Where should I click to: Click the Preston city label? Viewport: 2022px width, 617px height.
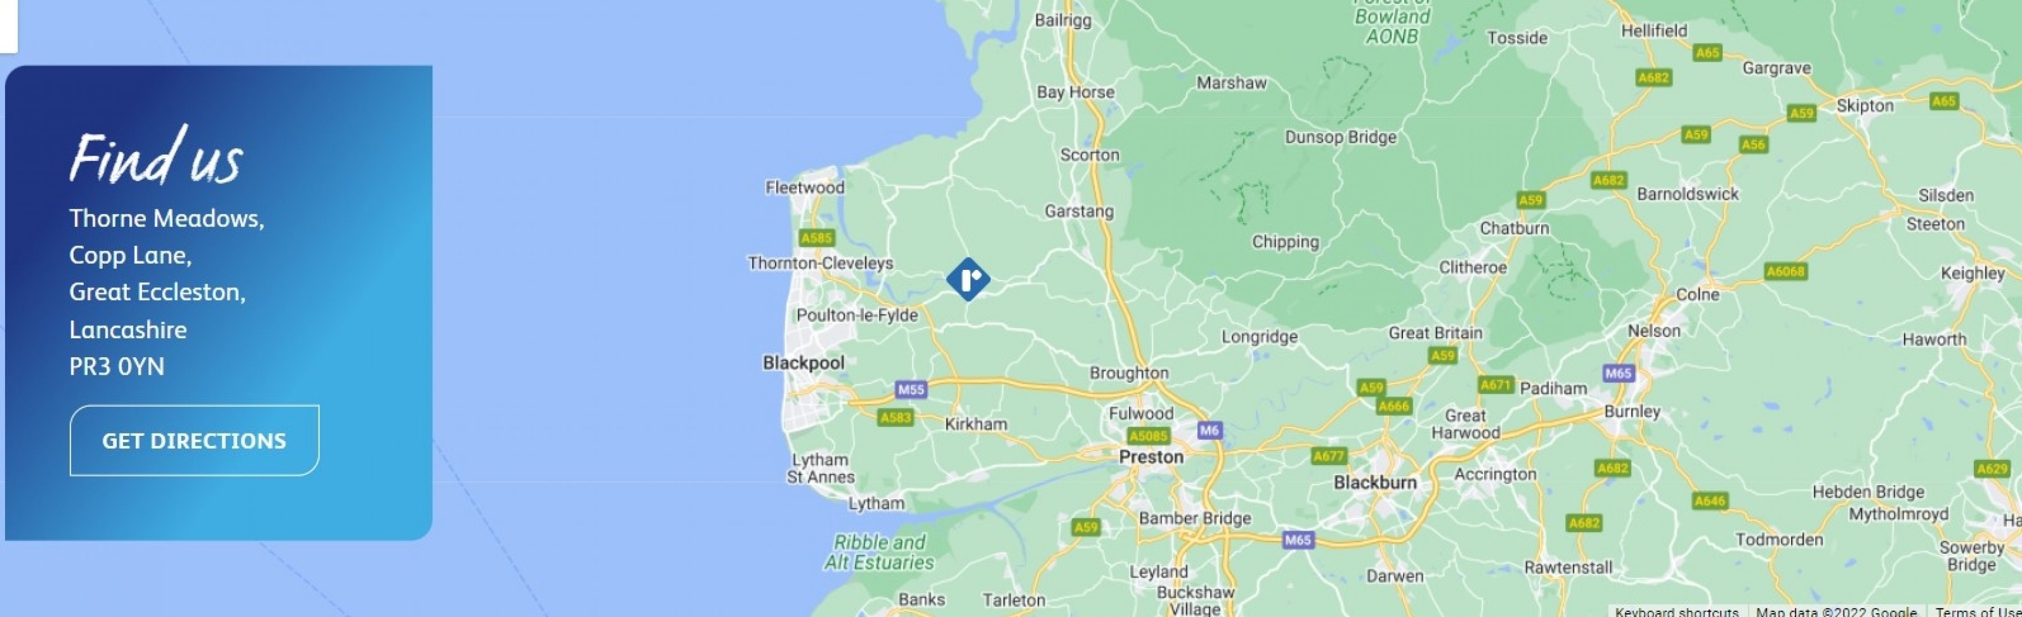click(1151, 457)
